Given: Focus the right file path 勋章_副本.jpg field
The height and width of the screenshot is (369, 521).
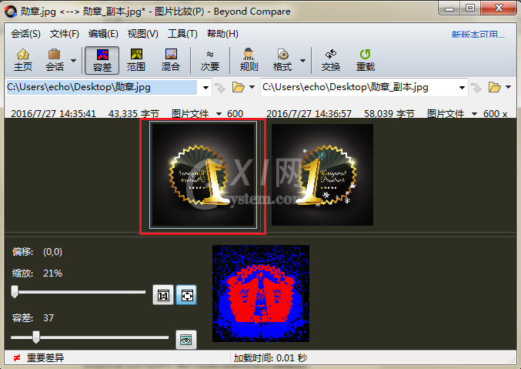Looking at the screenshot, I should tap(359, 87).
